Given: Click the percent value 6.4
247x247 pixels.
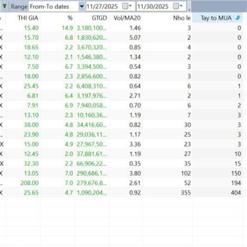Looking at the screenshot, I should pos(69,96).
